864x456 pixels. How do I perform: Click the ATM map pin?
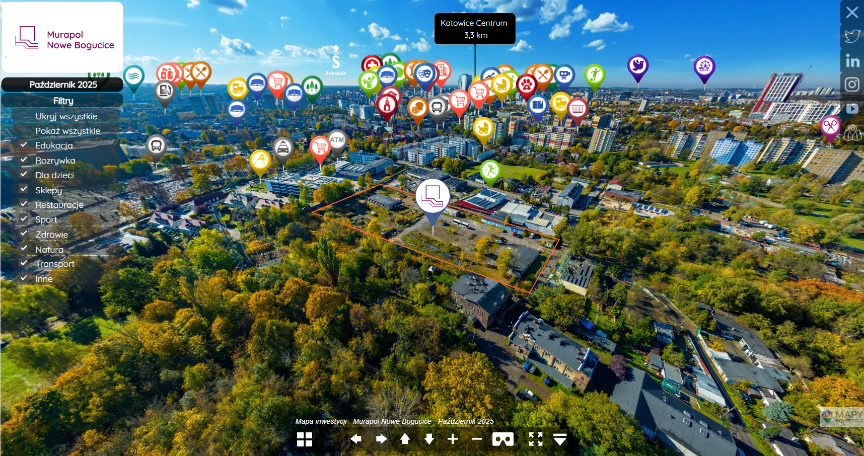[x=337, y=140]
